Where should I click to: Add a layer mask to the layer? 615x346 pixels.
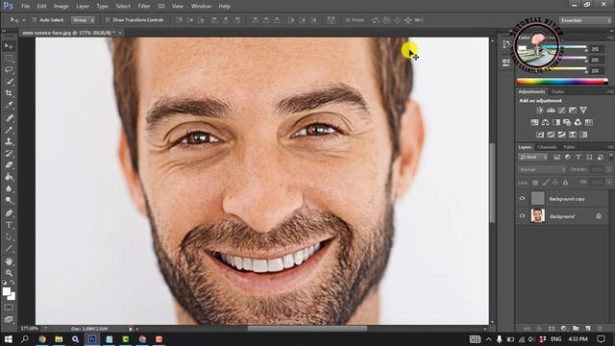click(x=552, y=328)
